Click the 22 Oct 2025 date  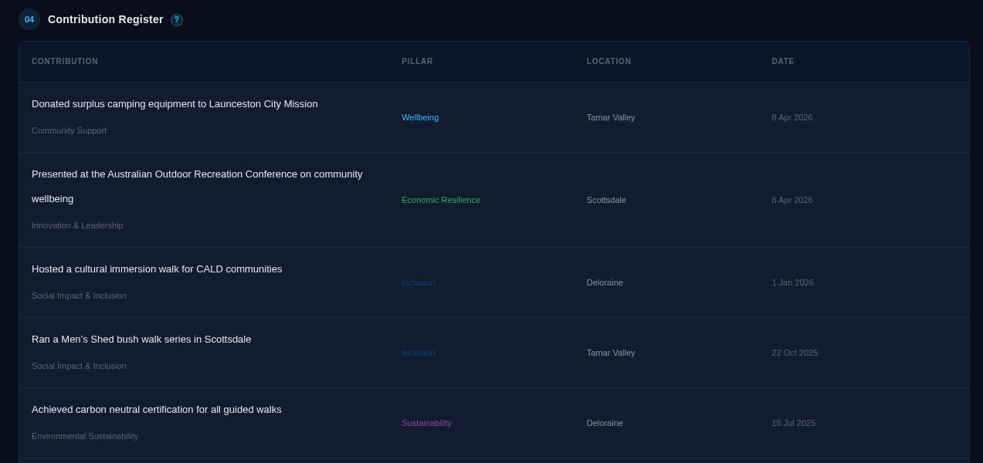795,353
